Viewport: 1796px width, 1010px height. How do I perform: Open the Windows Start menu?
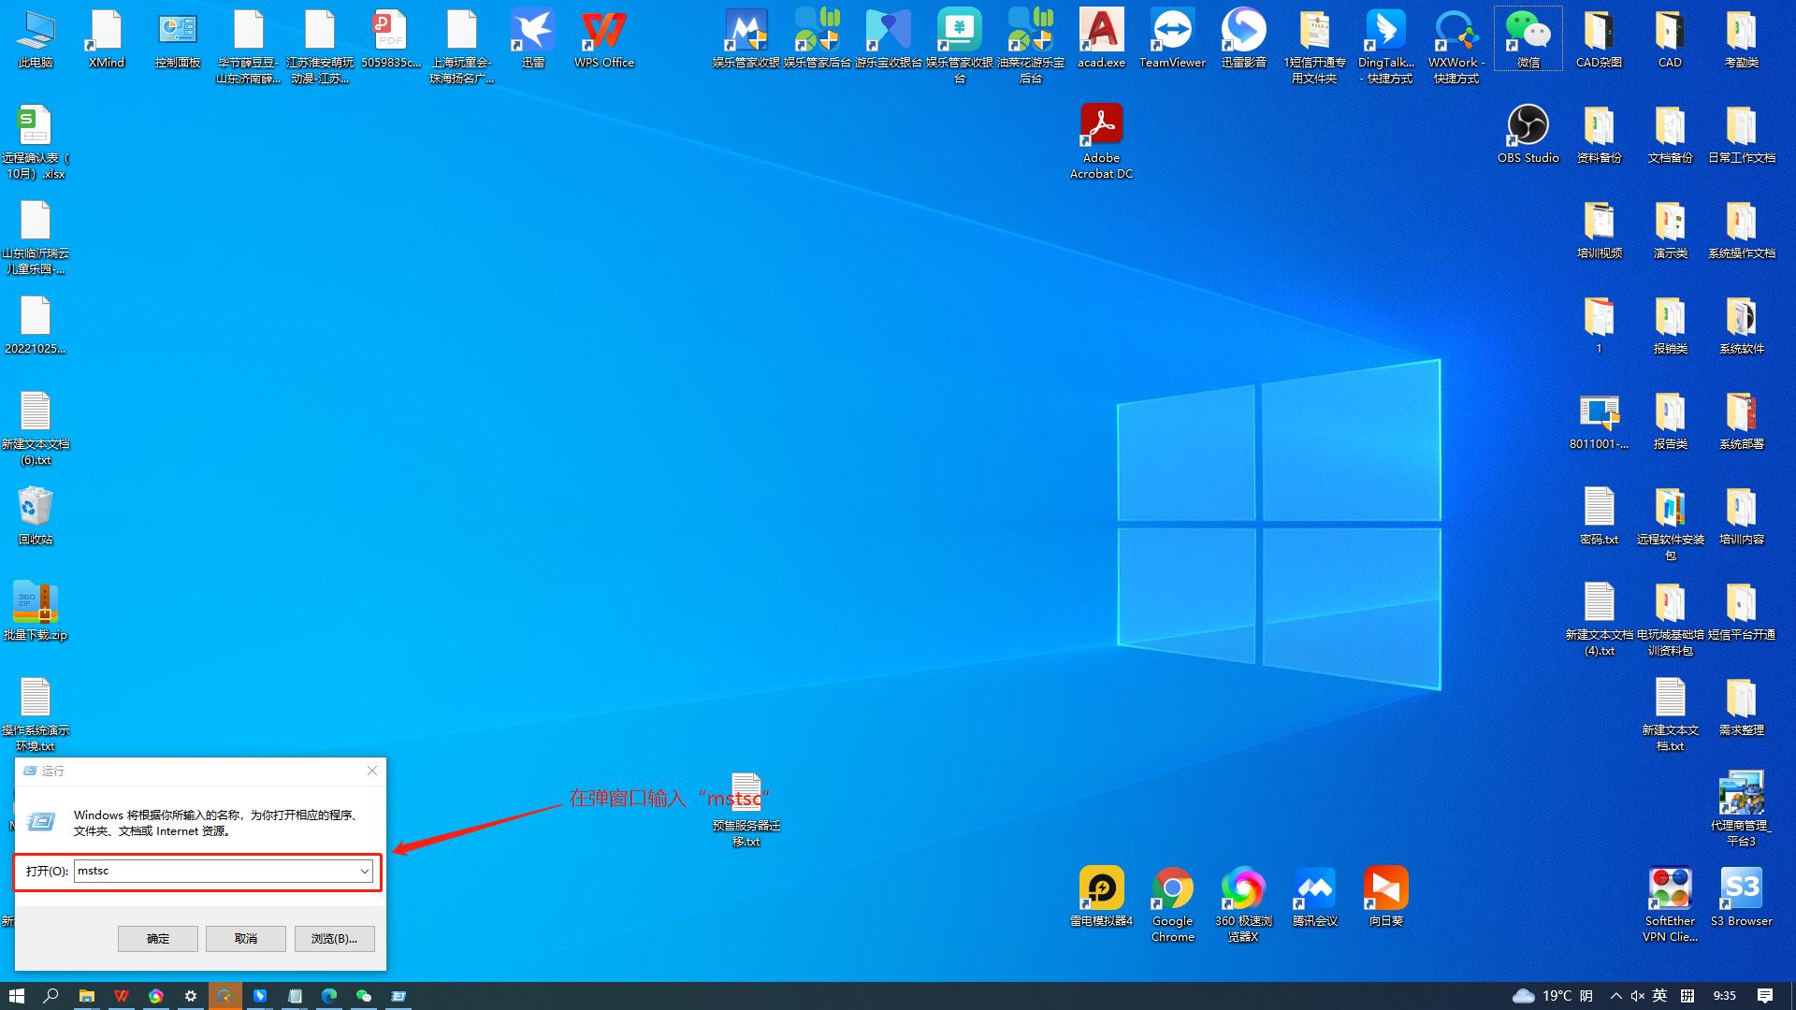point(17,996)
